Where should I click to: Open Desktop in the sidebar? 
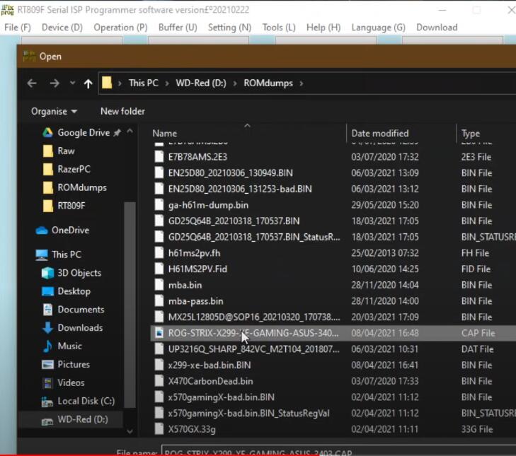[66, 291]
